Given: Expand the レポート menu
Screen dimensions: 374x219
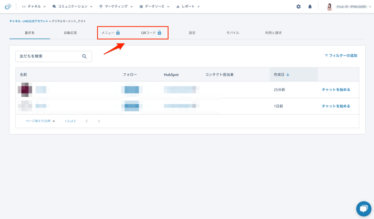Looking at the screenshot, I should [x=188, y=7].
